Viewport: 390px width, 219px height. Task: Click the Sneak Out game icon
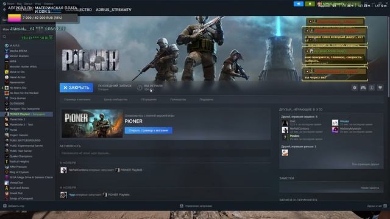click(x=7, y=193)
